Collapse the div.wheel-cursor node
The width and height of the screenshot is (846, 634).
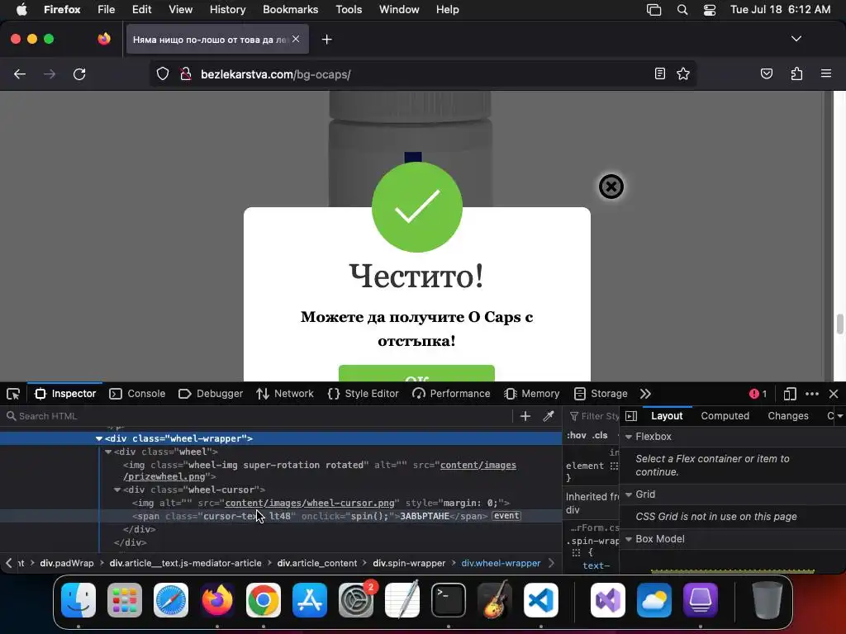pos(117,490)
